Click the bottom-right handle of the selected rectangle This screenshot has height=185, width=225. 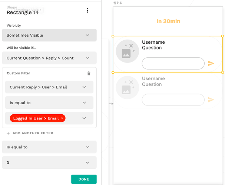[222, 73]
